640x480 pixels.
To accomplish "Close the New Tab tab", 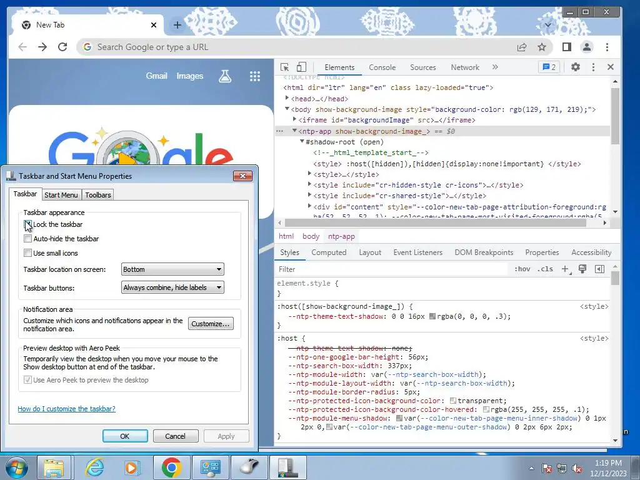I will click(154, 25).
